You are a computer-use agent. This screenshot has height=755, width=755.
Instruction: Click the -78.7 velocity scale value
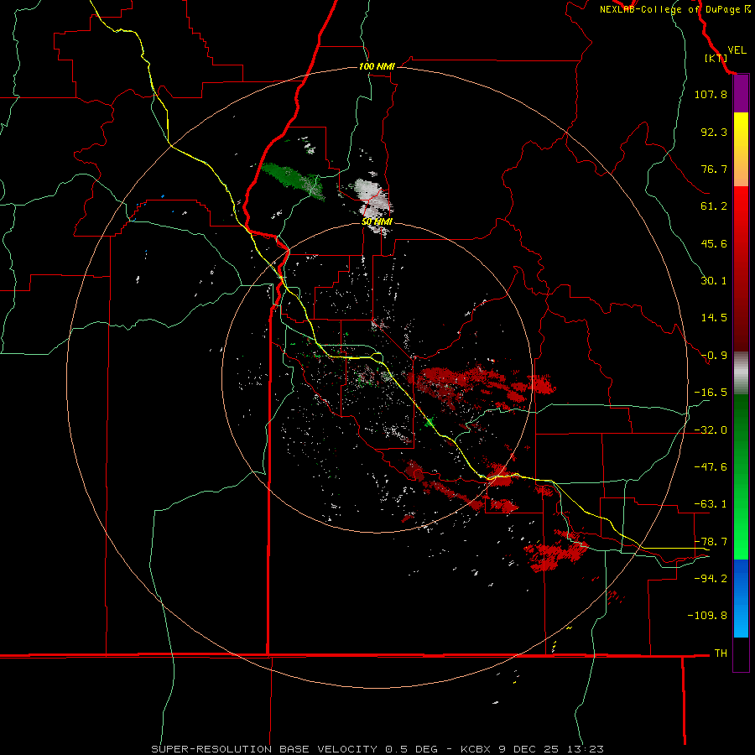[711, 542]
